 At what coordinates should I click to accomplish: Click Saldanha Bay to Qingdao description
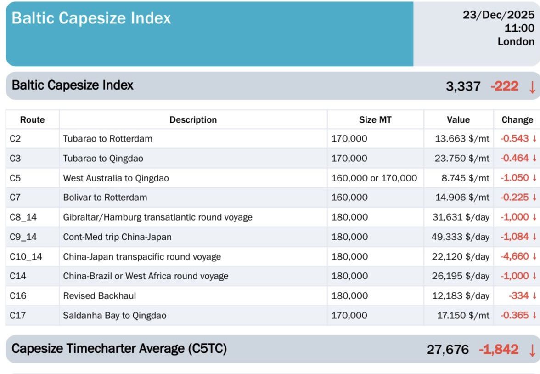(115, 315)
